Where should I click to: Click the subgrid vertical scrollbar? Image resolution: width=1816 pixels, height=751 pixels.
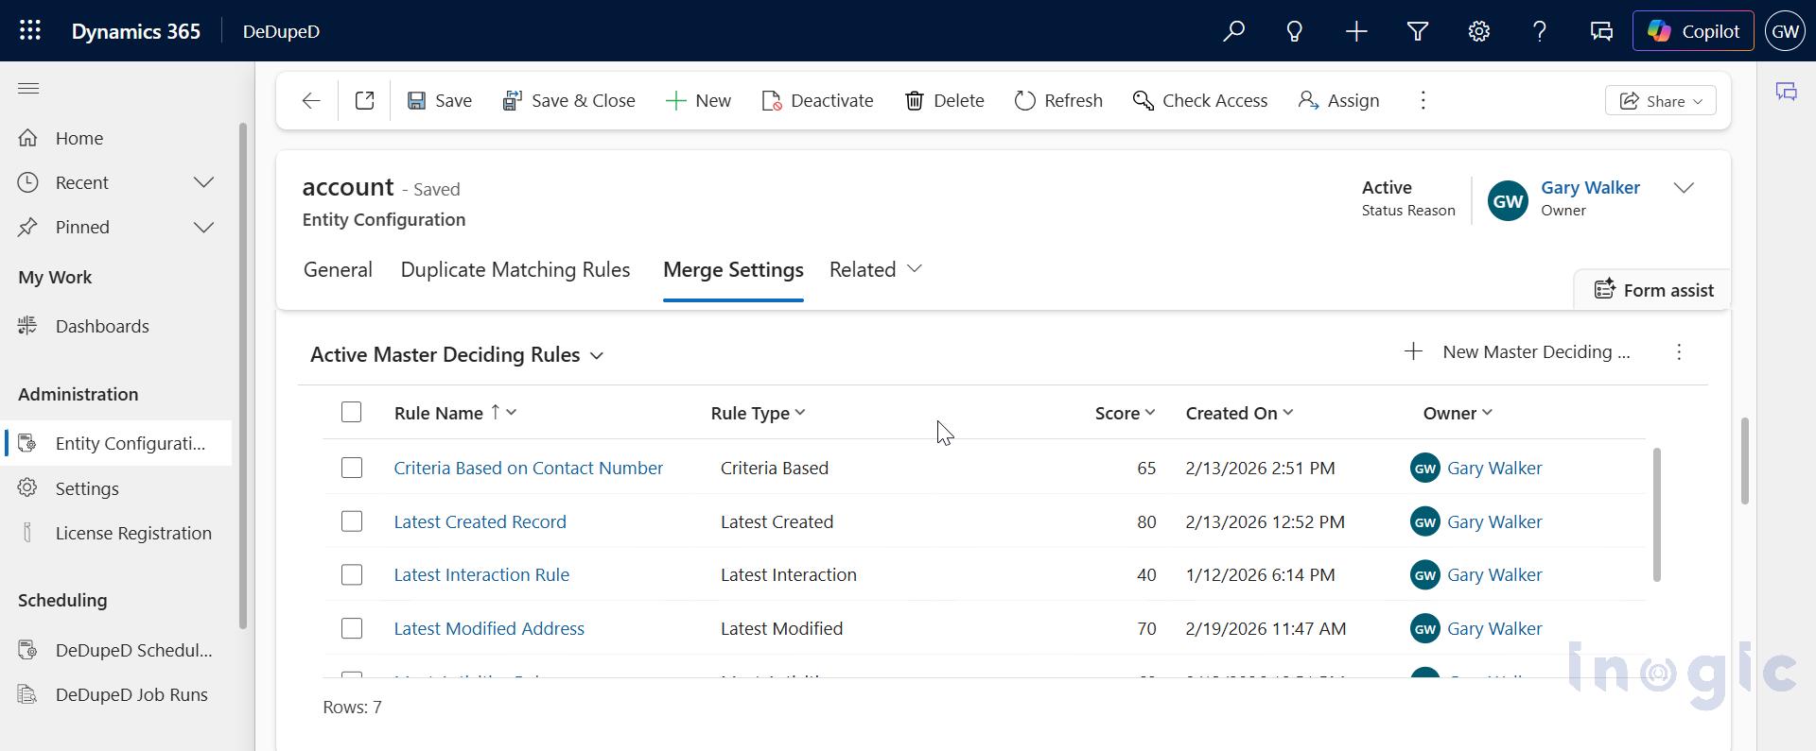[1656, 515]
